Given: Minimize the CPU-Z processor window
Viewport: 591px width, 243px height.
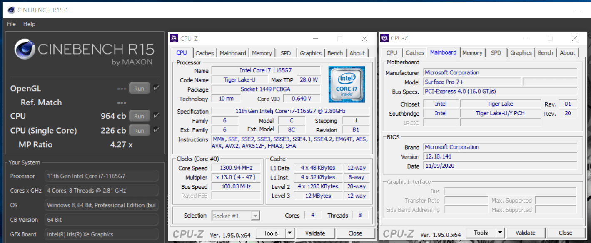Looking at the screenshot, I should pyautogui.click(x=315, y=39).
